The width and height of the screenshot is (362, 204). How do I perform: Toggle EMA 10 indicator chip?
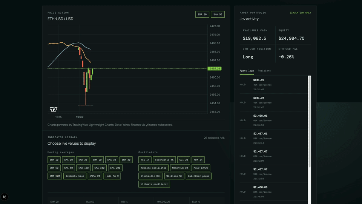point(54,160)
